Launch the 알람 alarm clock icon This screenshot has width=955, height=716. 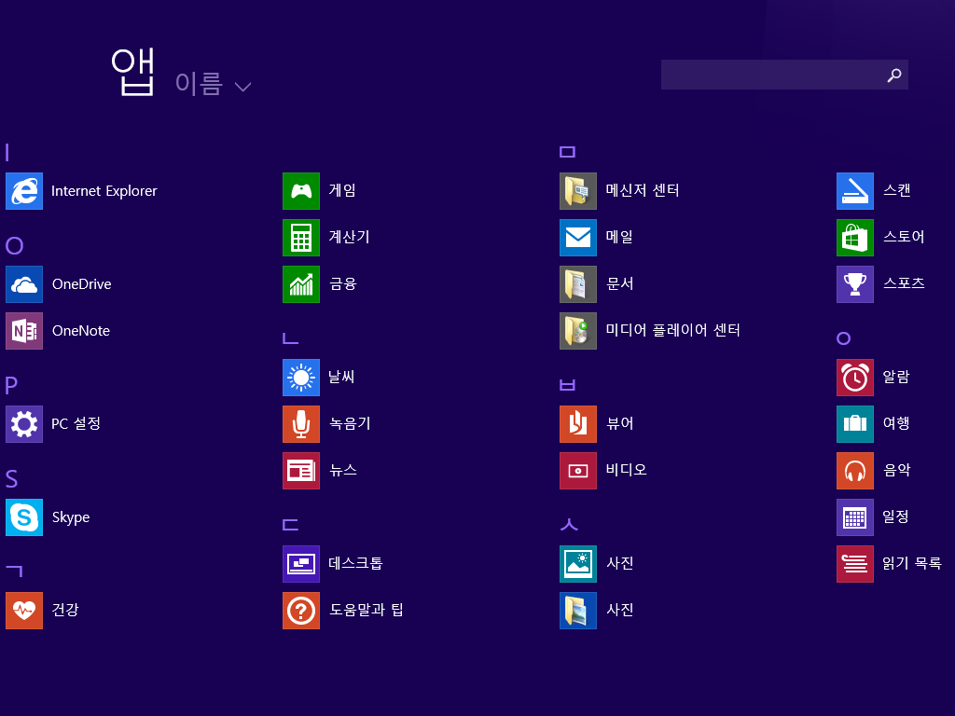tap(855, 378)
